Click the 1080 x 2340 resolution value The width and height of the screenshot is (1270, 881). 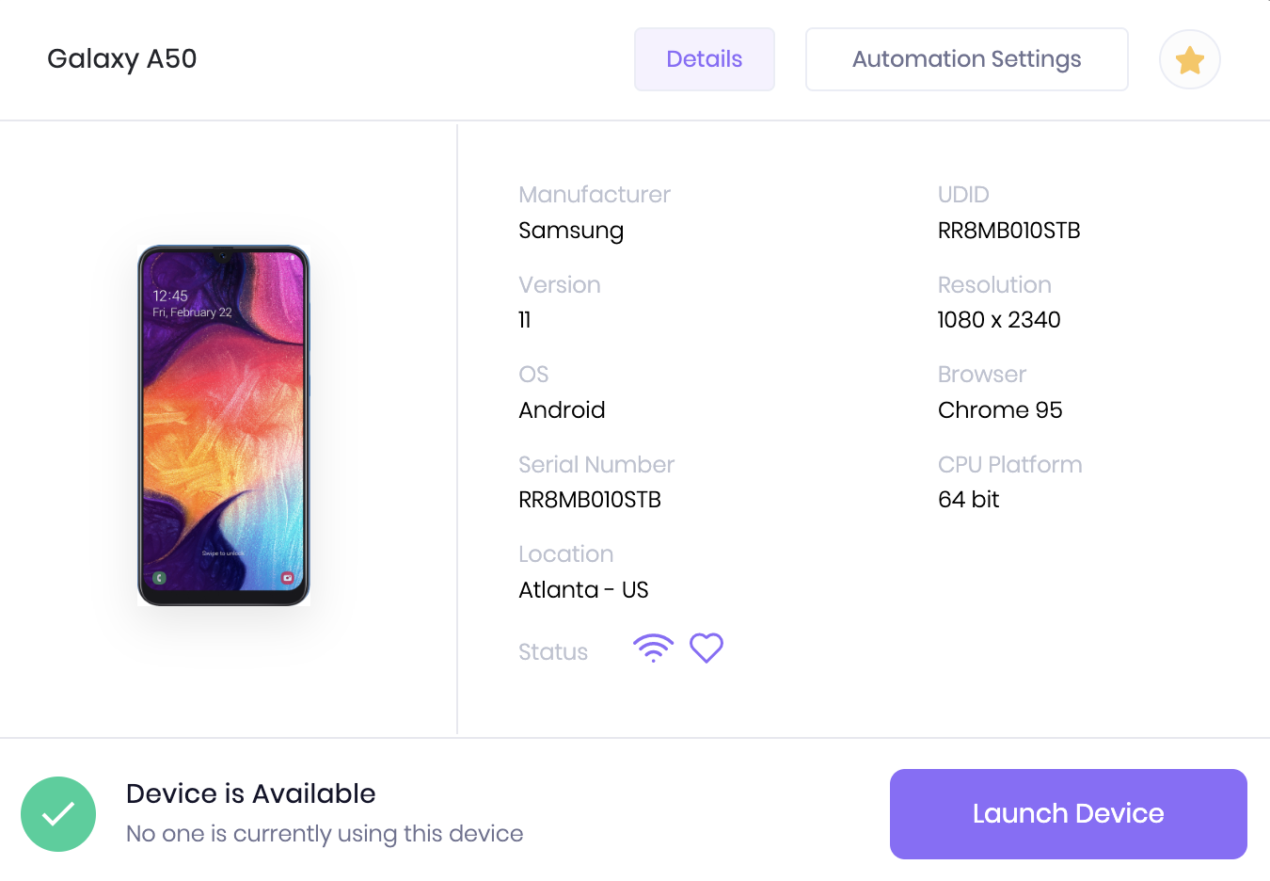click(x=999, y=320)
